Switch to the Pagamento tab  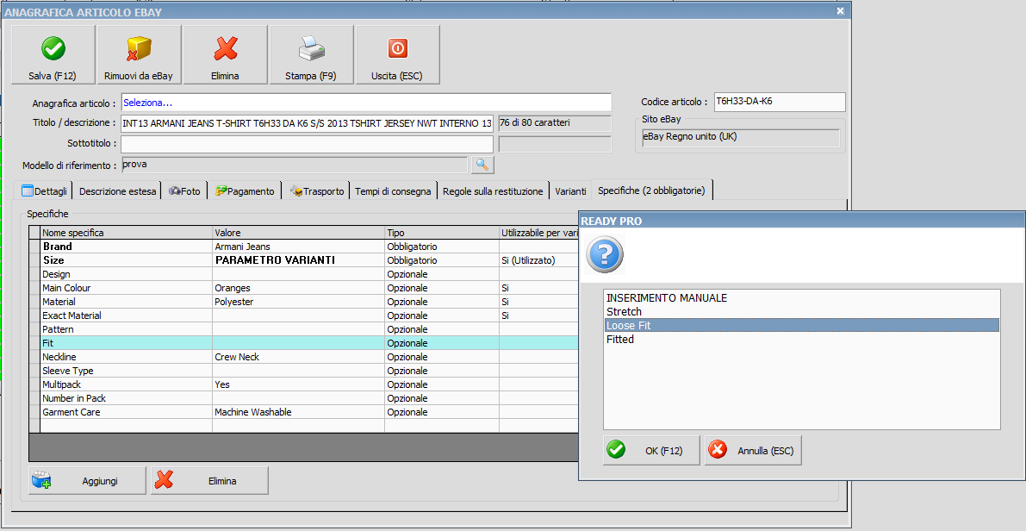click(x=246, y=191)
